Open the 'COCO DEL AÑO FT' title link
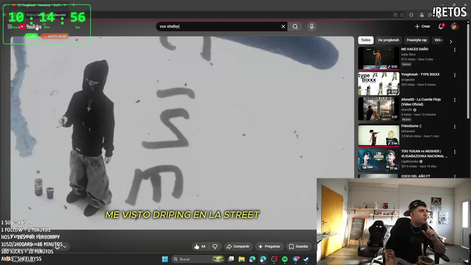 tap(415, 176)
